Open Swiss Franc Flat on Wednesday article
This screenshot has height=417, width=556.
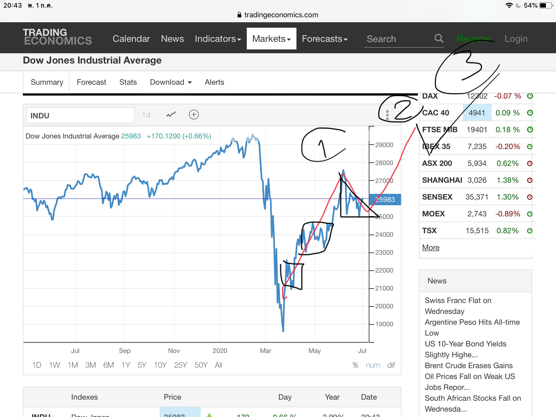pos(458,306)
